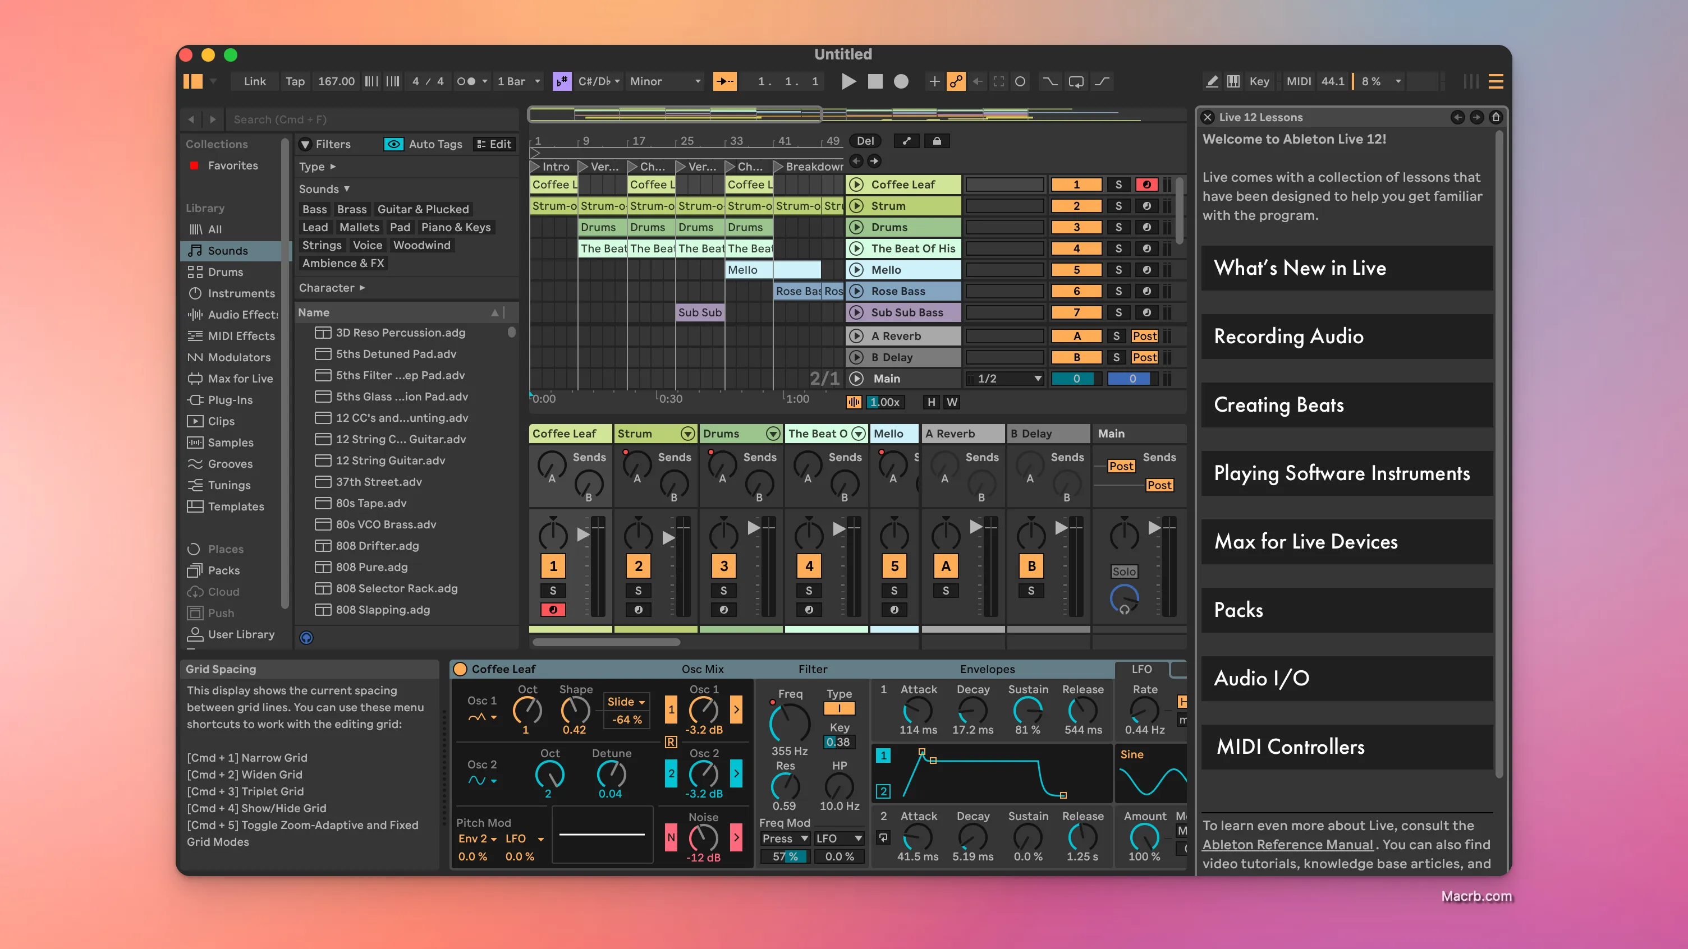Toggle Automation Arm link icon
The height and width of the screenshot is (949, 1688).
pos(956,81)
